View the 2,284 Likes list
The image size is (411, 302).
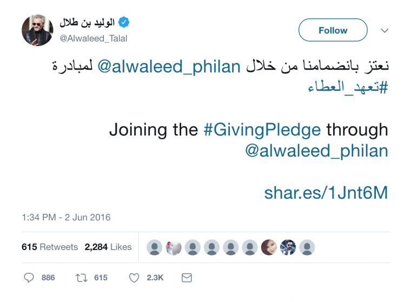pyautogui.click(x=108, y=247)
